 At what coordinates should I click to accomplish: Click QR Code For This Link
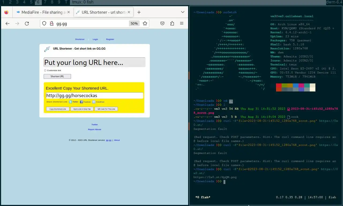coord(106,109)
